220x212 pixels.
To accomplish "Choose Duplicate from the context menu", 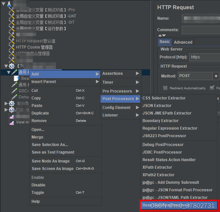I will point(65,113).
